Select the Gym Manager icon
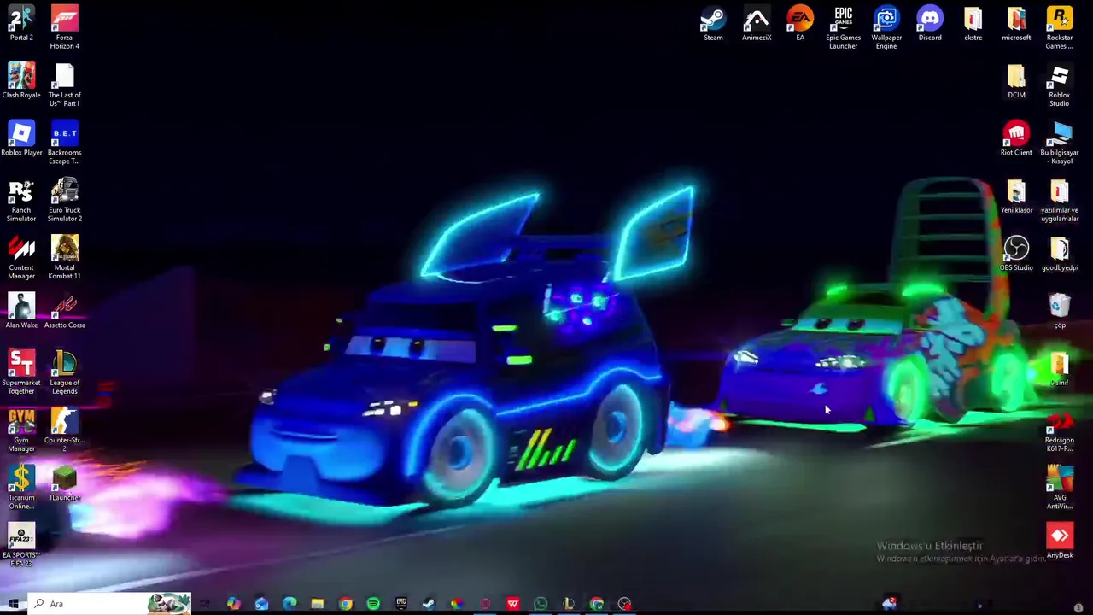The height and width of the screenshot is (615, 1093). click(x=21, y=430)
